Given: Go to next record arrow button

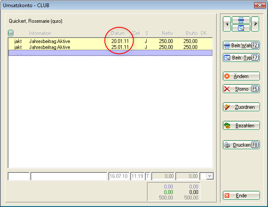Looking at the screenshot, I should point(255,24).
